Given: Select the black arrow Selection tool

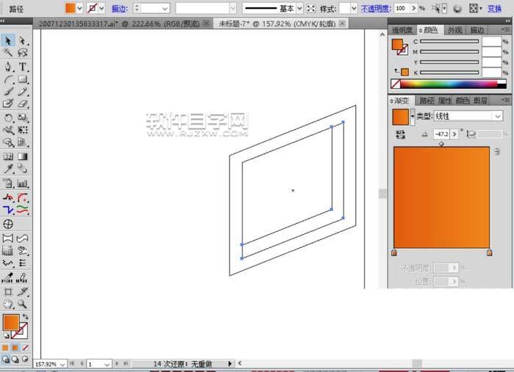Looking at the screenshot, I should 8,40.
